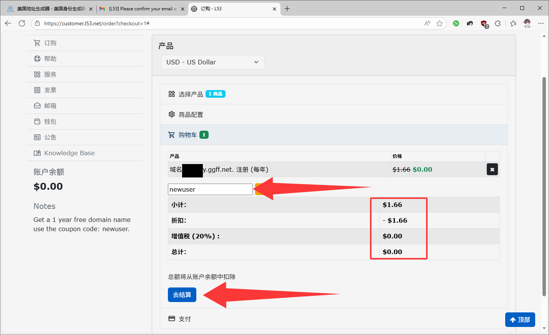
Task: Open the browser extensions puzzle icon
Action: pyautogui.click(x=498, y=23)
